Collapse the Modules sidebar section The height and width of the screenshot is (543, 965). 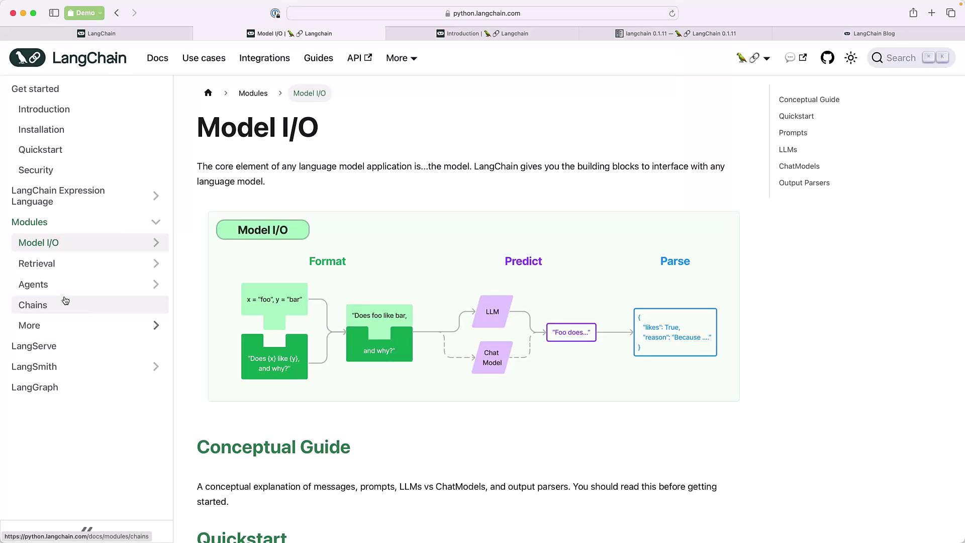156,222
